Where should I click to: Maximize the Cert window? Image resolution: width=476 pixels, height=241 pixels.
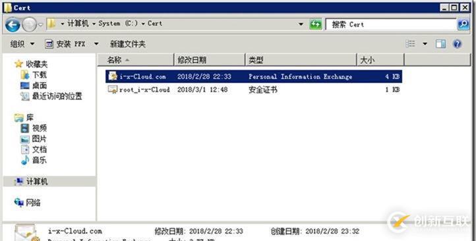click(454, 8)
